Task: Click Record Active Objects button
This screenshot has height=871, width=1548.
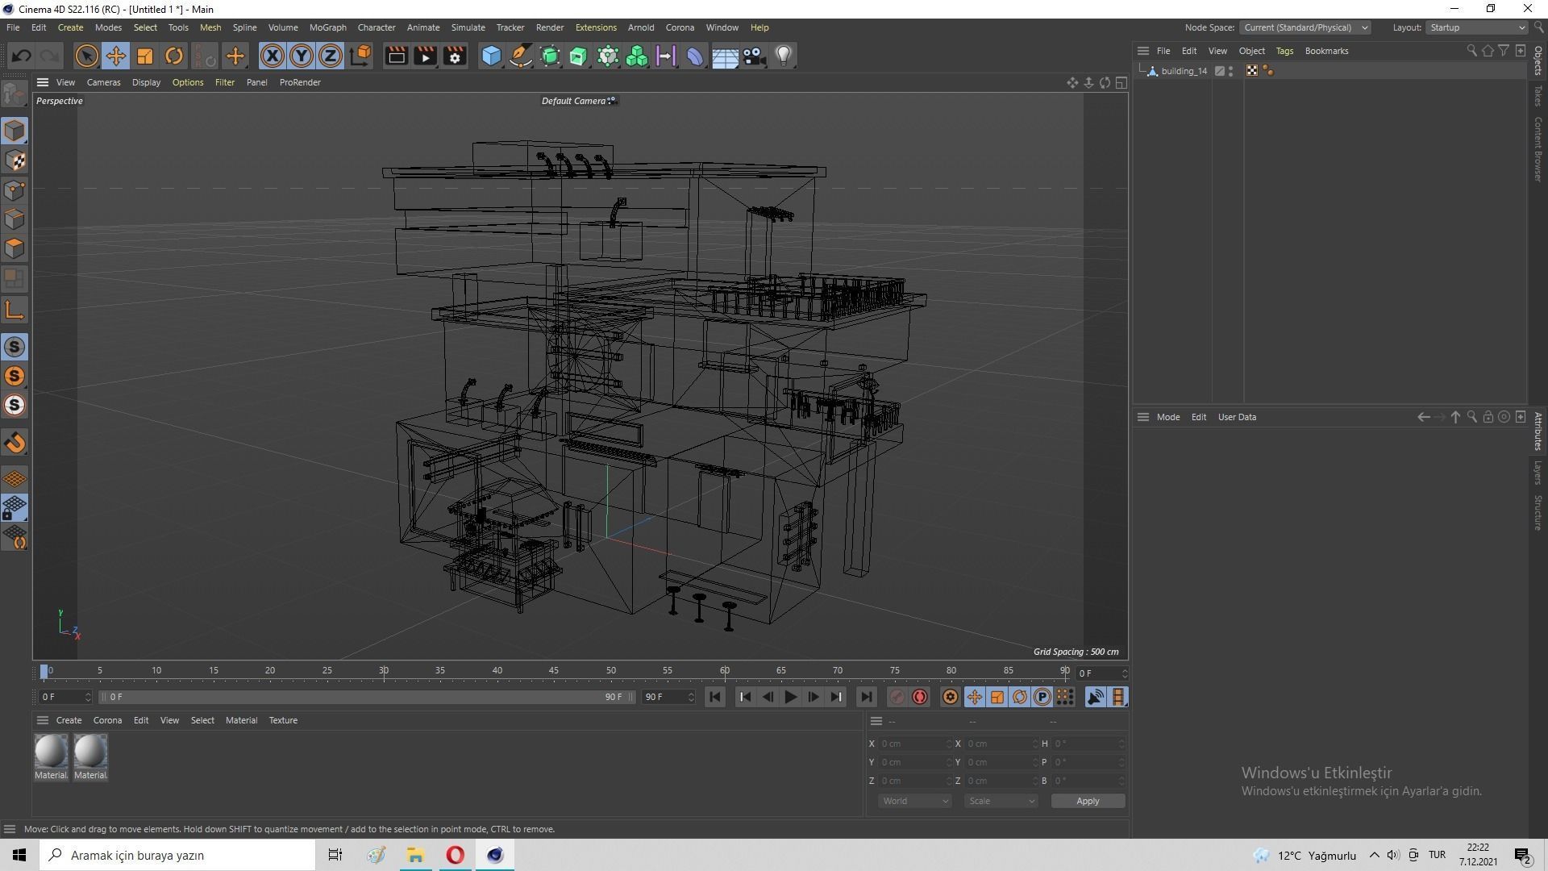Action: tap(897, 697)
